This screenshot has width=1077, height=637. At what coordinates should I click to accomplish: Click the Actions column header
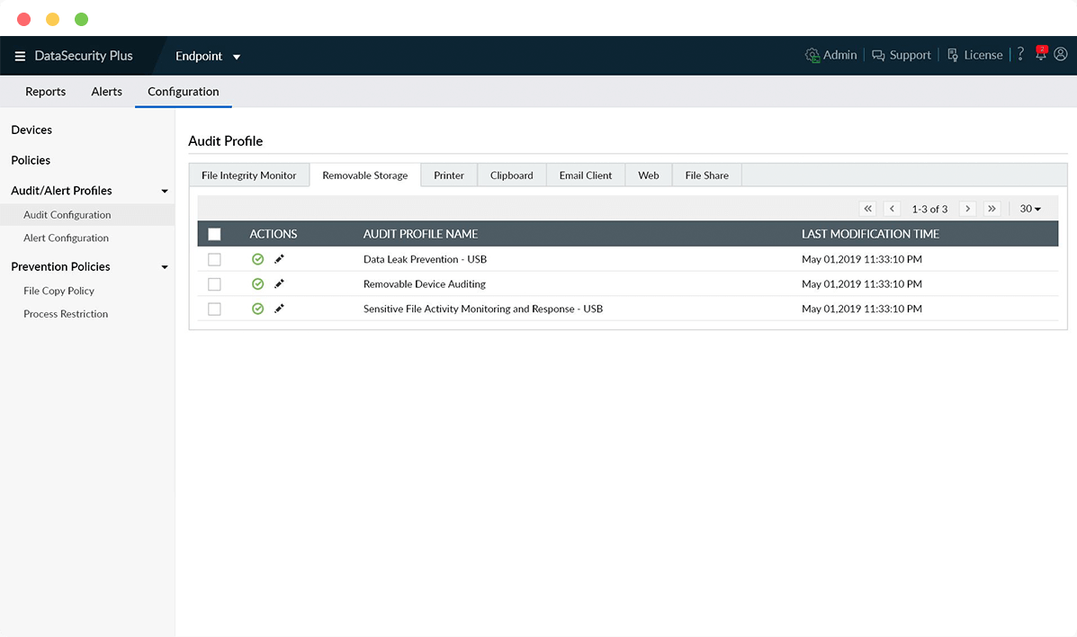274,234
